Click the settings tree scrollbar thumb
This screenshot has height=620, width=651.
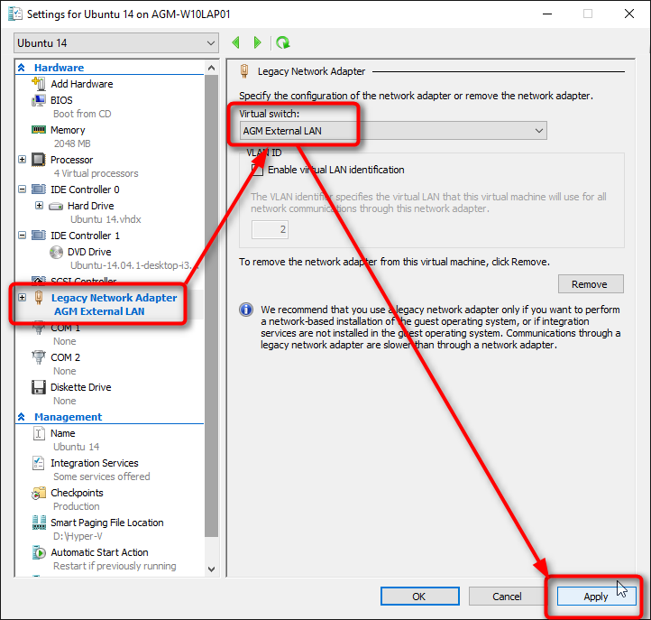(x=211, y=305)
